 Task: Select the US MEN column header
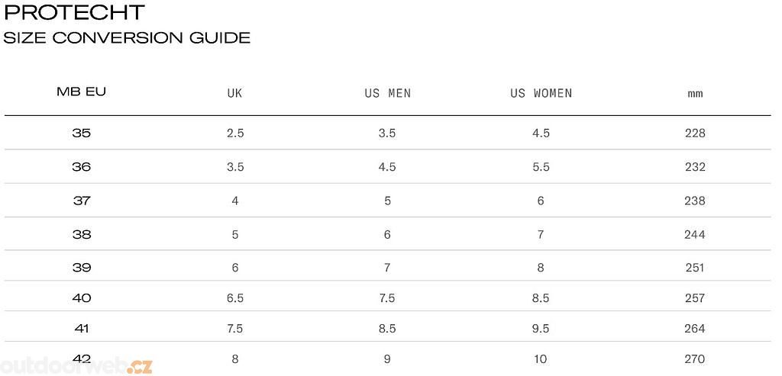tap(387, 94)
